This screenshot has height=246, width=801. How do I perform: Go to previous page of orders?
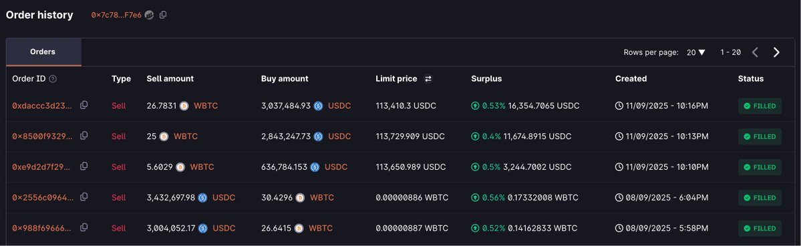point(755,52)
